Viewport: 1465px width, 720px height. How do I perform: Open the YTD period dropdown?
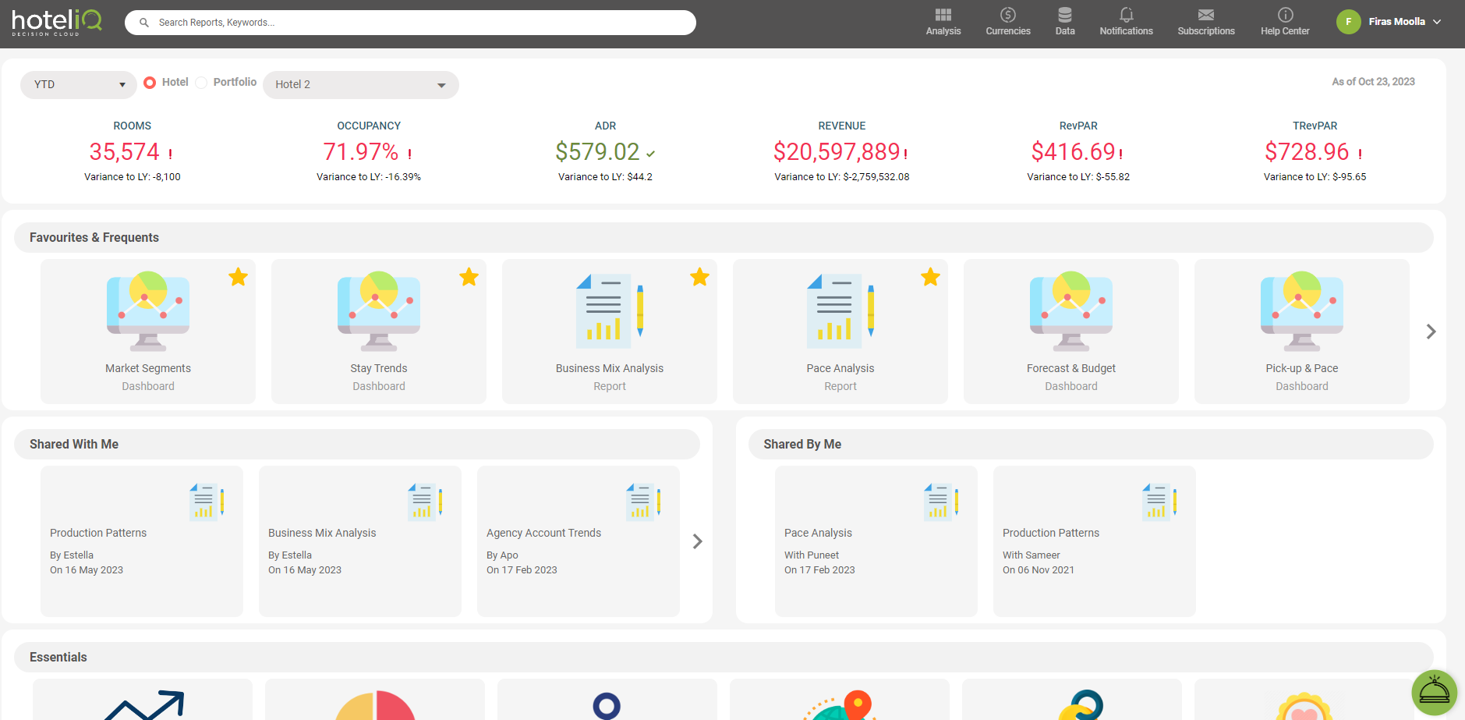(79, 84)
